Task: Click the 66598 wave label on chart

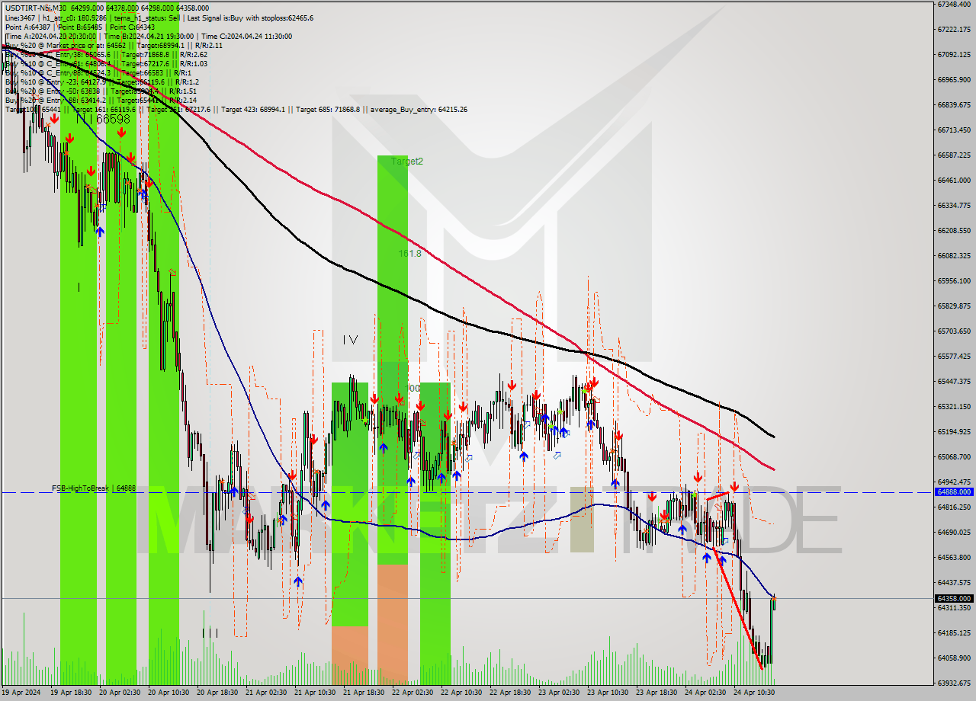Action: (113, 120)
